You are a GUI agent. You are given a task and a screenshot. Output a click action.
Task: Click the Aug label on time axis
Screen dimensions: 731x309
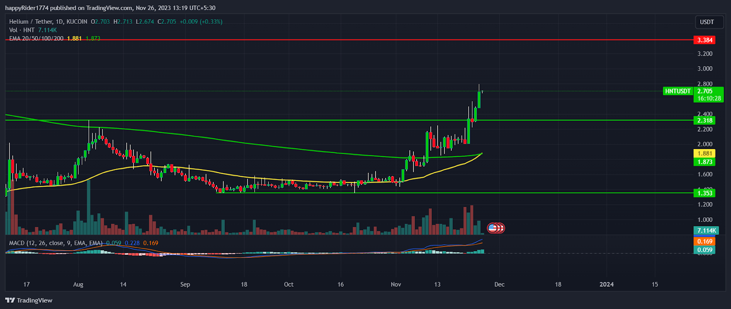tap(78, 284)
